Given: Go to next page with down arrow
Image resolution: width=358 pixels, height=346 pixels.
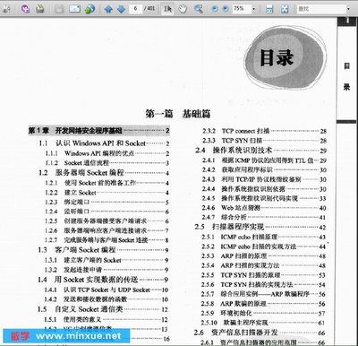Looking at the screenshot, I should click(121, 9).
